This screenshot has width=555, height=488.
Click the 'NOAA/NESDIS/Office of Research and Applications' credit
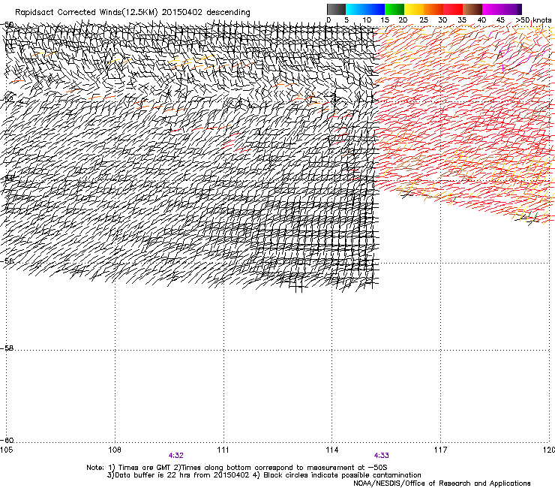tap(442, 483)
